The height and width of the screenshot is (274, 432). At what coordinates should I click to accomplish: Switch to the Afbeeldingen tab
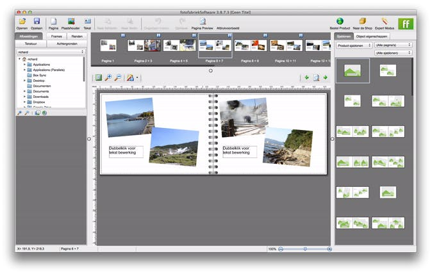pyautogui.click(x=29, y=36)
